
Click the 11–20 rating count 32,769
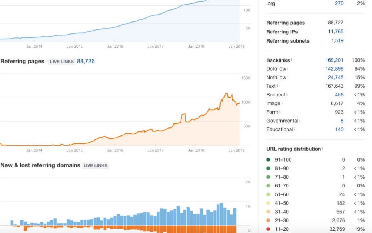pyautogui.click(x=337, y=229)
